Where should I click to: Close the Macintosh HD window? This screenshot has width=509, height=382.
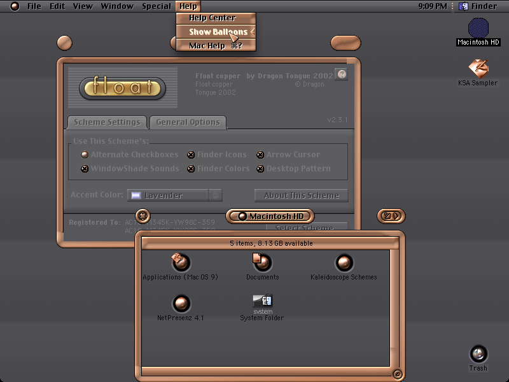click(x=143, y=216)
